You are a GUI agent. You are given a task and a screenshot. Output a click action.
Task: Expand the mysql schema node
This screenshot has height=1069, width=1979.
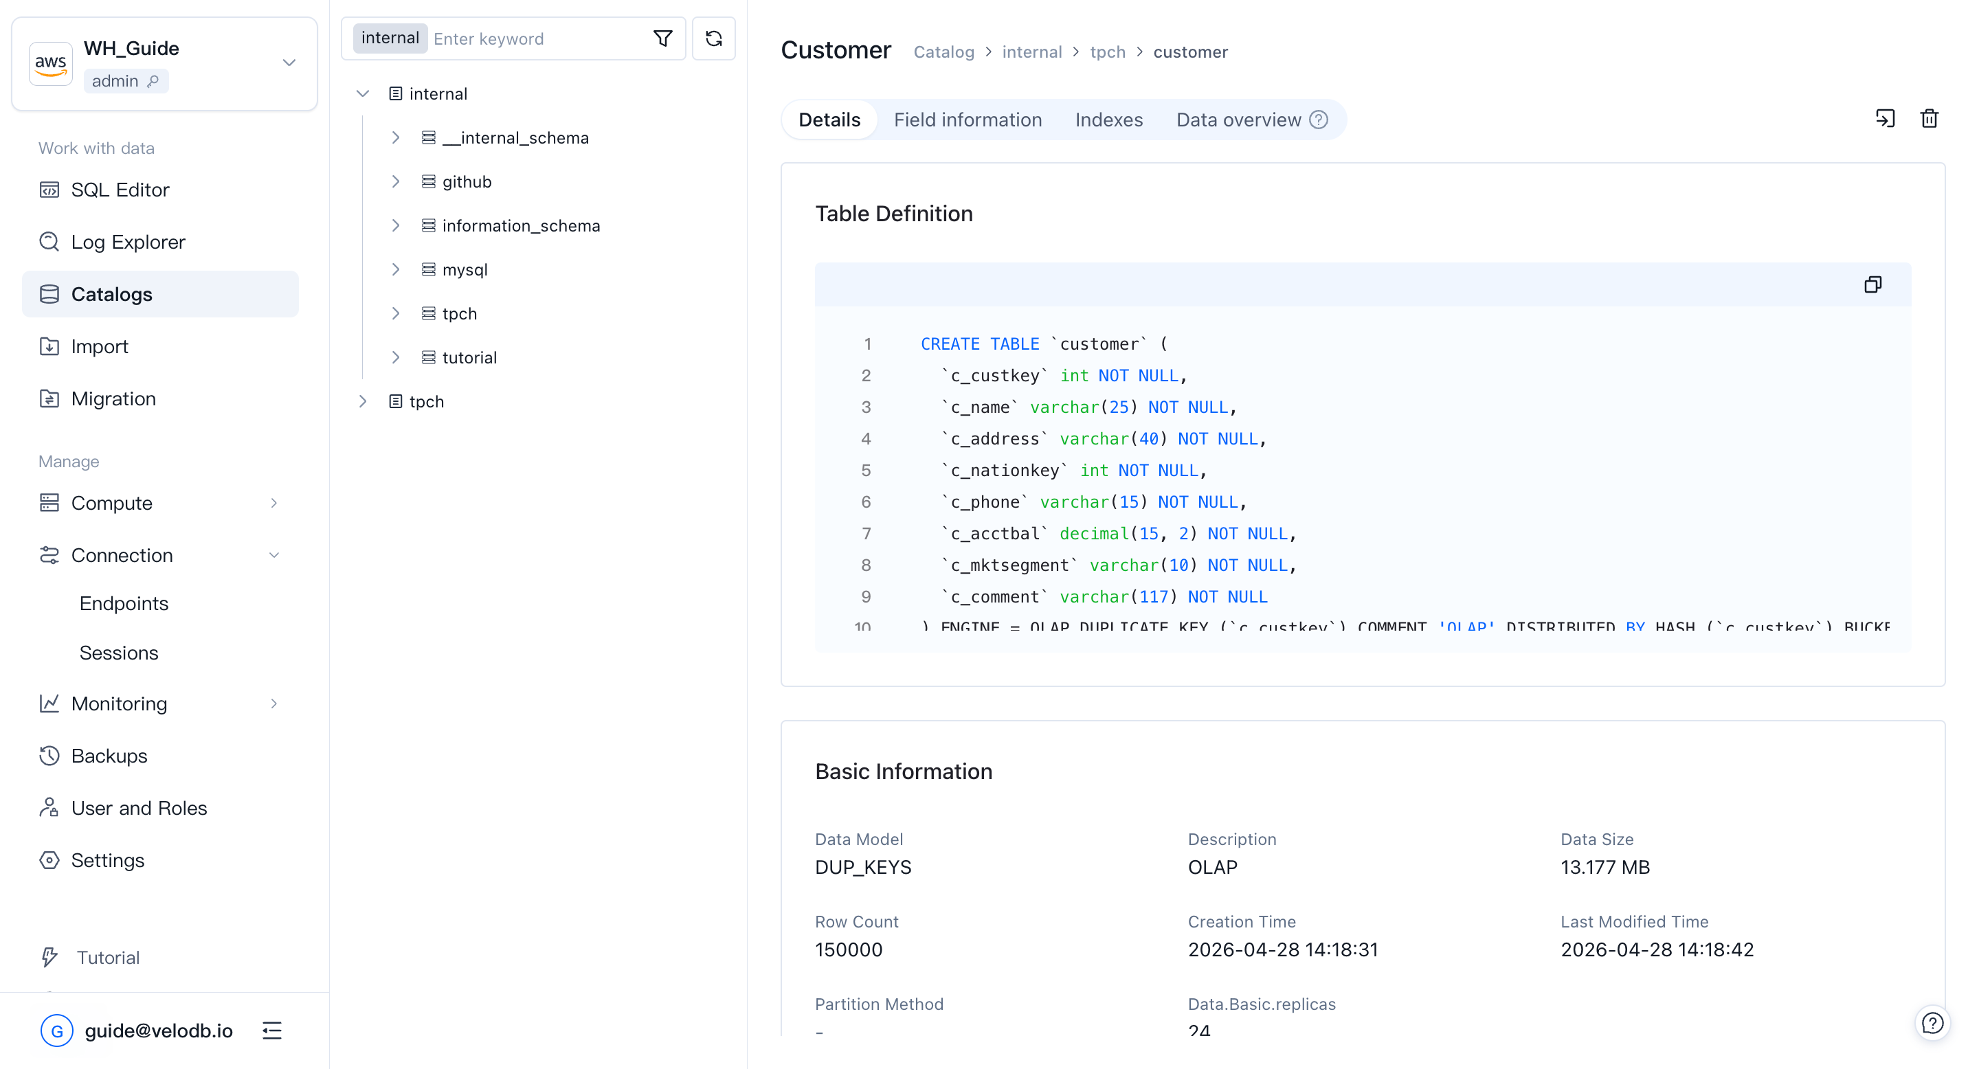[x=396, y=269]
